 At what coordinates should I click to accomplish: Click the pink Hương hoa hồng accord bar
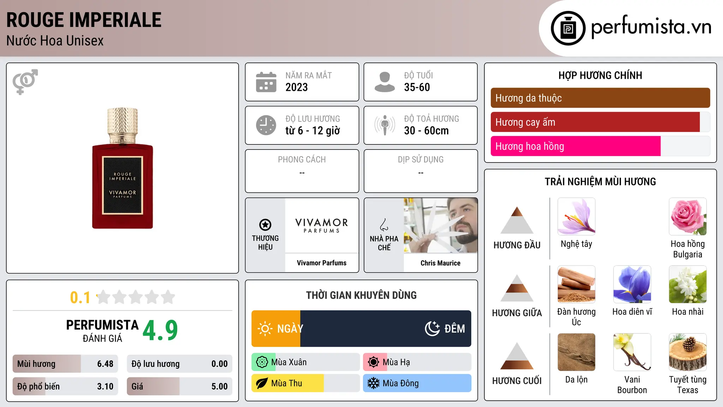600,146
